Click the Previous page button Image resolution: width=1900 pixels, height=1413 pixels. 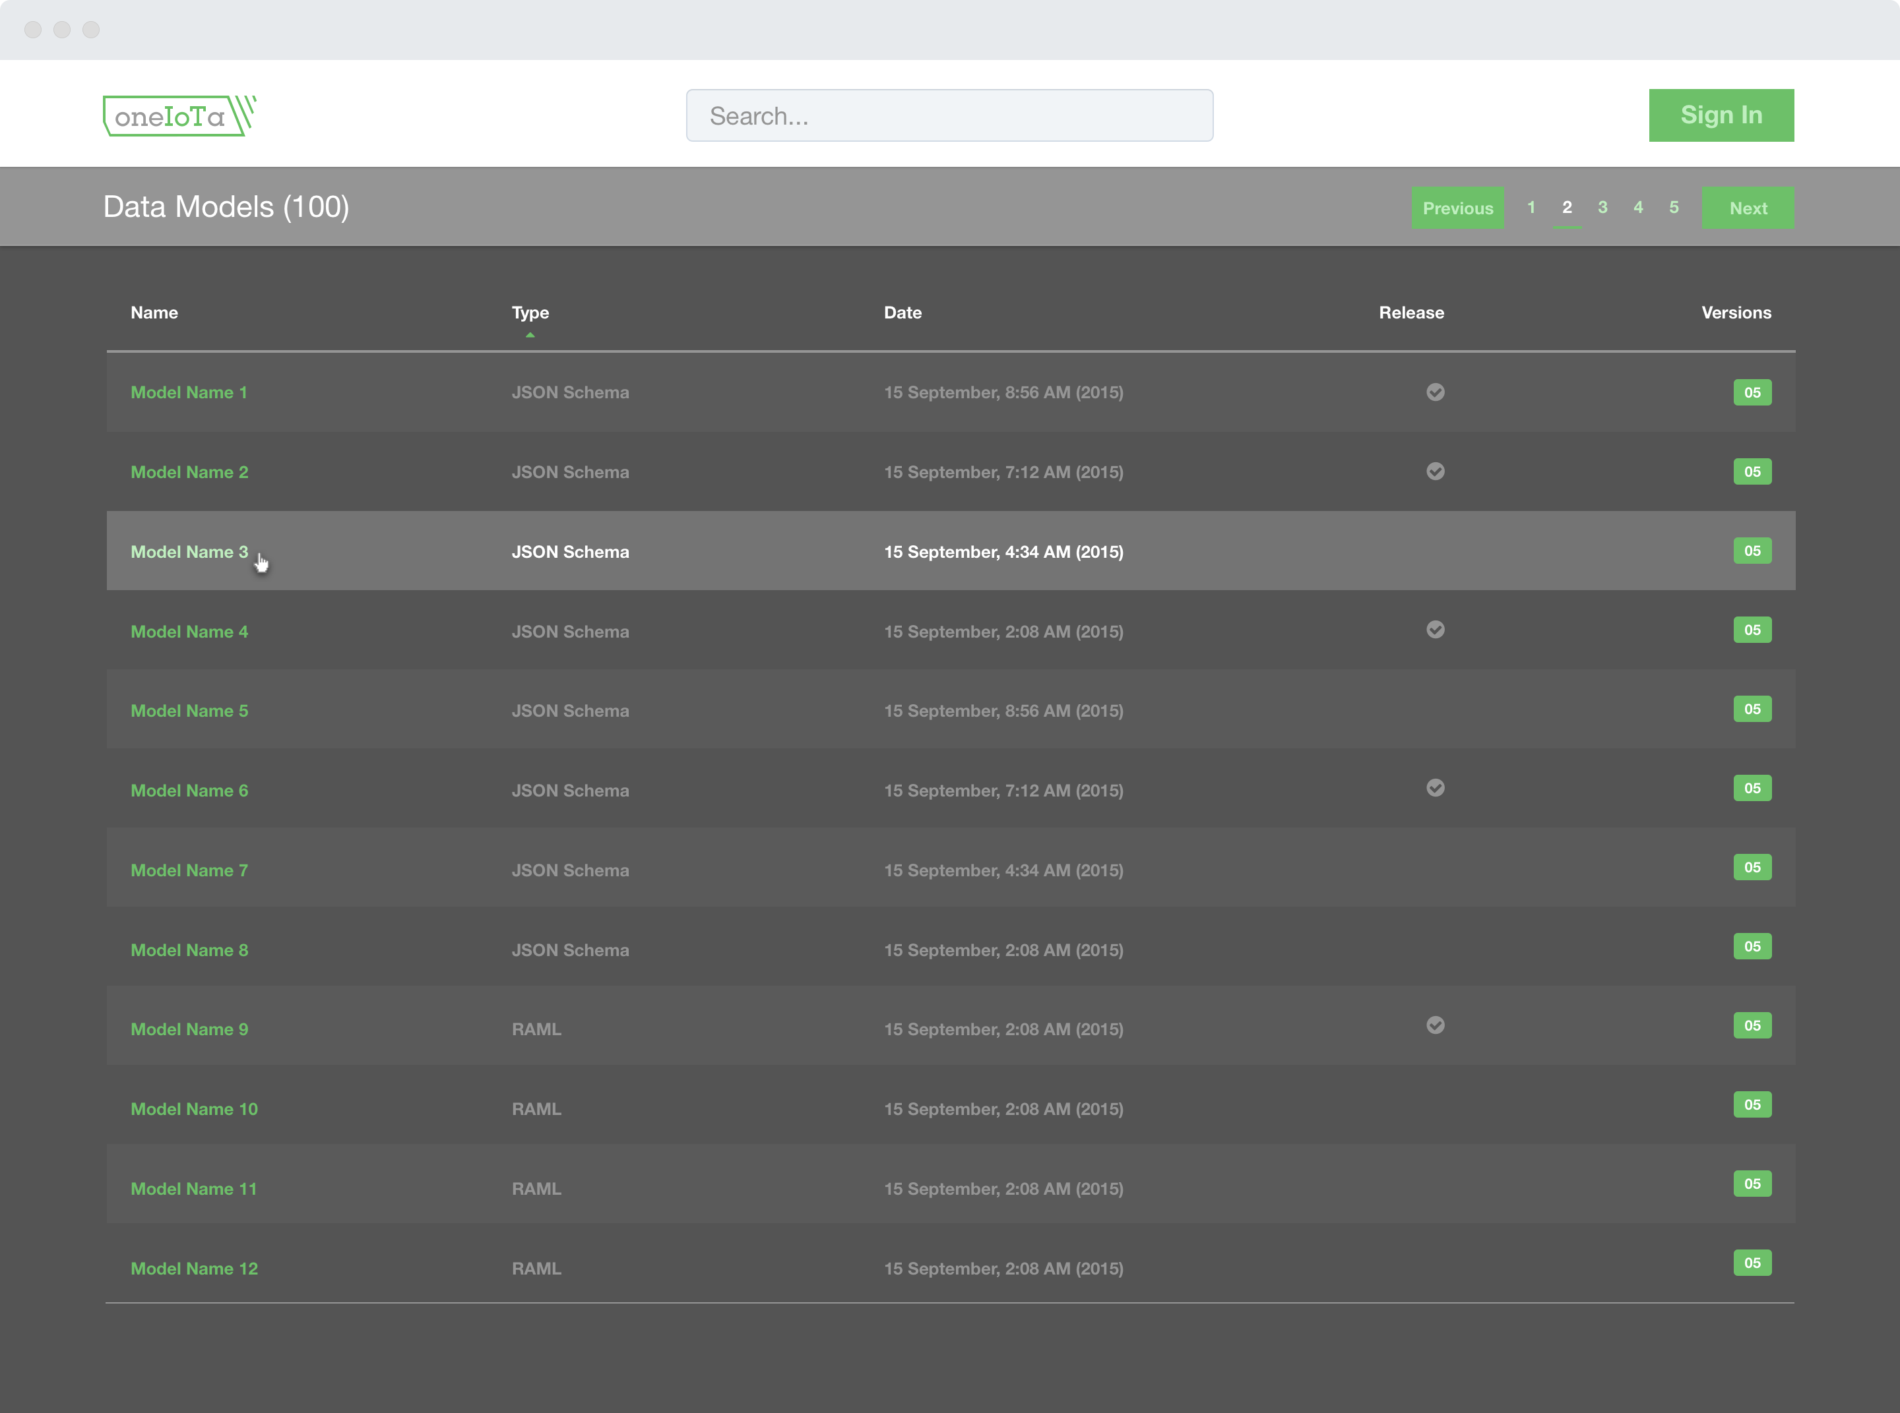[1457, 208]
